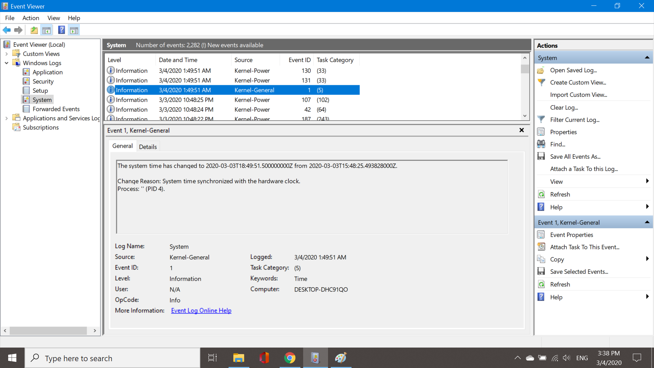Screen dimensions: 654x368
Task: Open File Explorer from the taskbar
Action: coord(238,358)
